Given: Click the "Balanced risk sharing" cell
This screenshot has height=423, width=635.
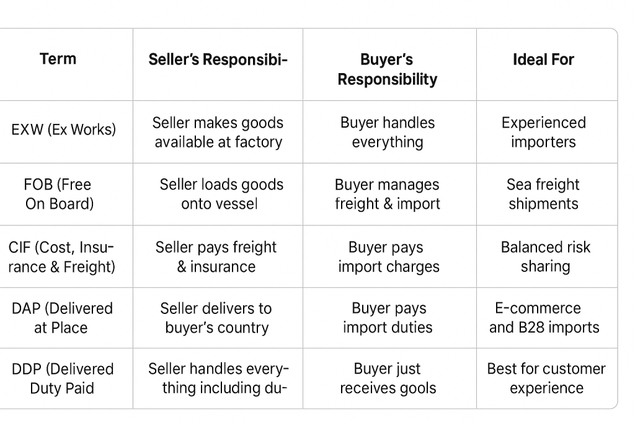Looking at the screenshot, I should click(545, 256).
